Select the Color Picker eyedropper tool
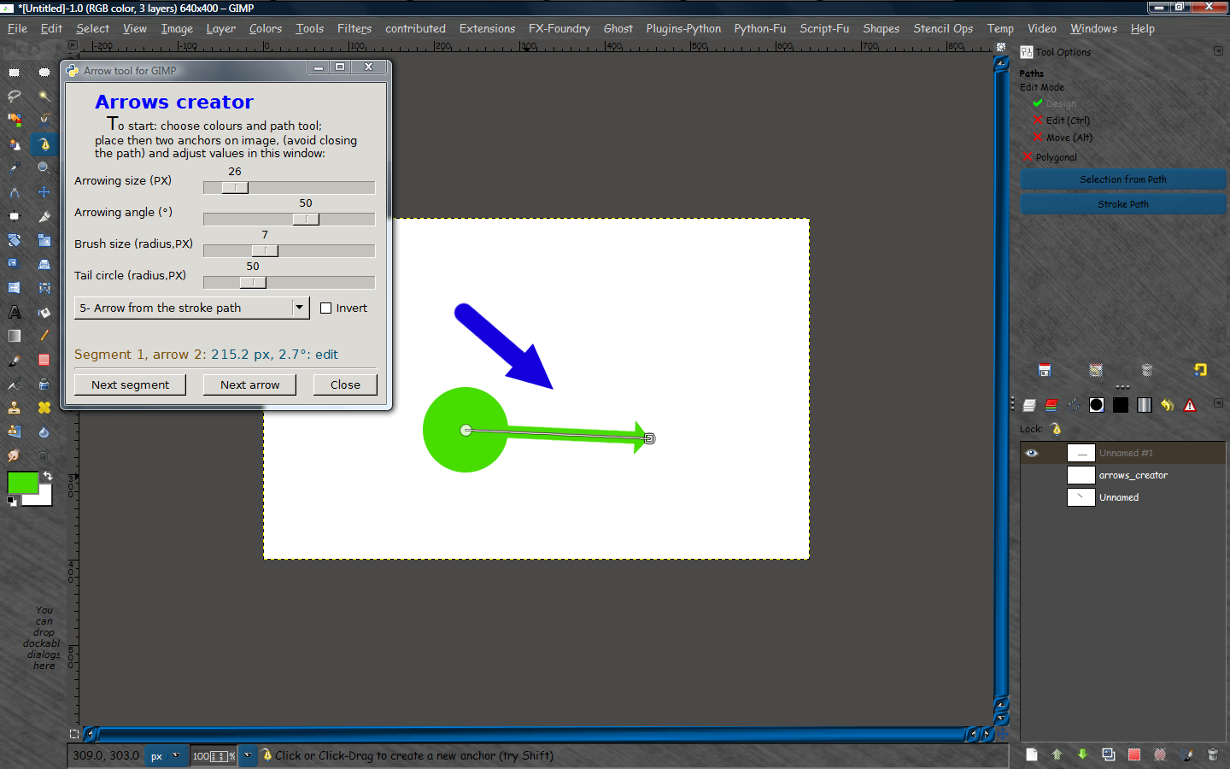1230x769 pixels. pos(15,167)
